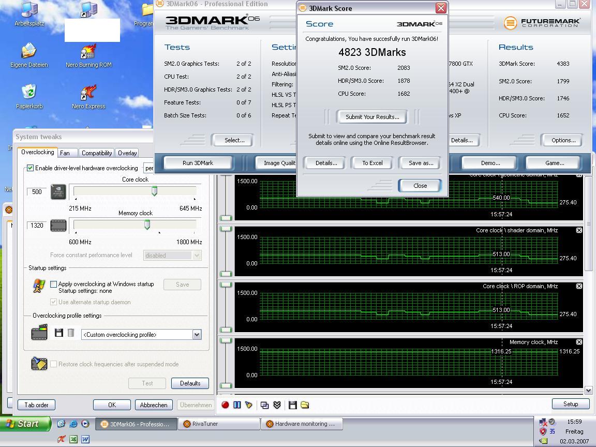Click the Windows startup settings icon
The image size is (596, 447).
tap(39, 286)
